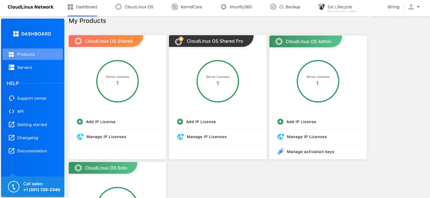The image size is (430, 198).
Task: Open the Dashboard tab in top navigation
Action: 82,6
